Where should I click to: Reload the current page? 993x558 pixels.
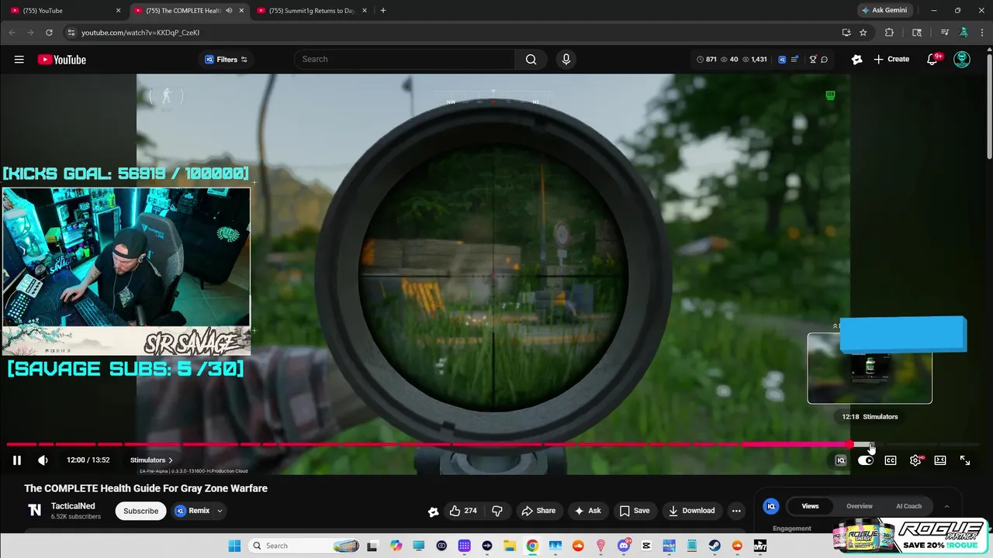coord(49,33)
